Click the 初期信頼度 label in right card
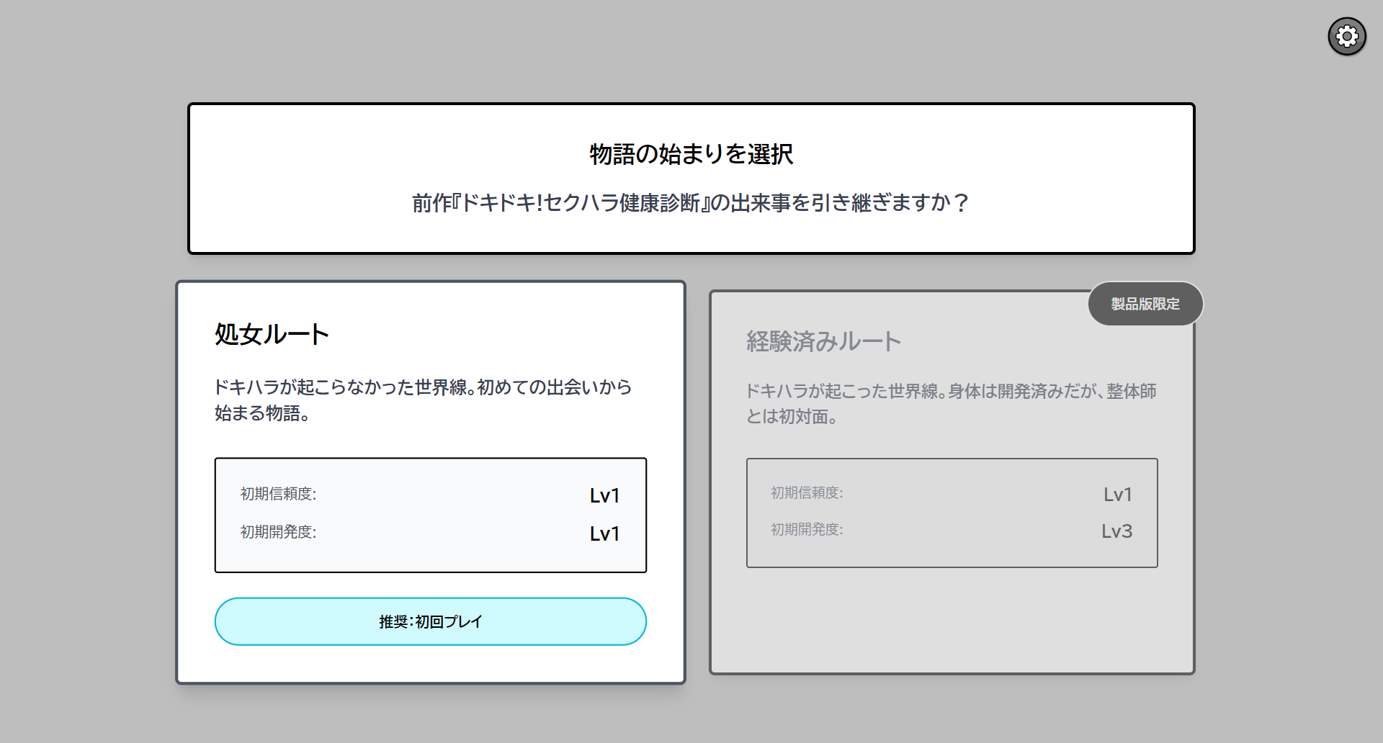The width and height of the screenshot is (1383, 743). pos(807,493)
